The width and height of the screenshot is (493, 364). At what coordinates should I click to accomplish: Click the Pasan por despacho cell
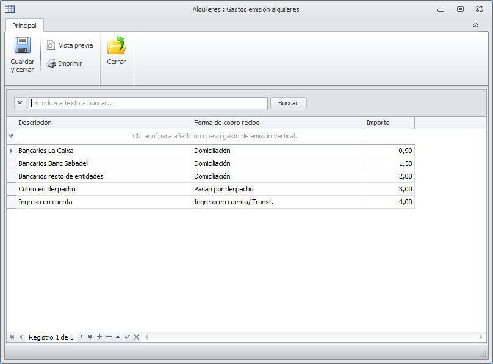pos(278,190)
